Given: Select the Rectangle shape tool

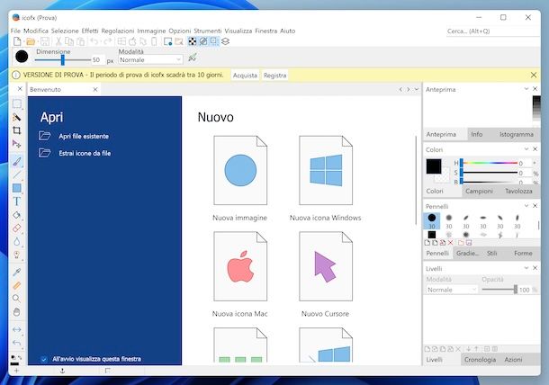Looking at the screenshot, I should [16, 188].
